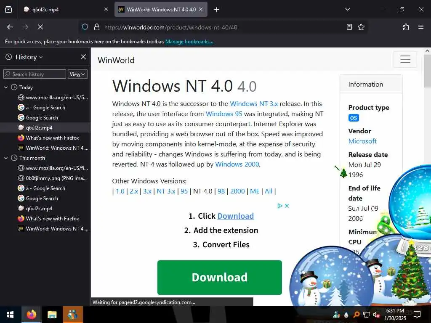Click the OS product type badge

354,118
